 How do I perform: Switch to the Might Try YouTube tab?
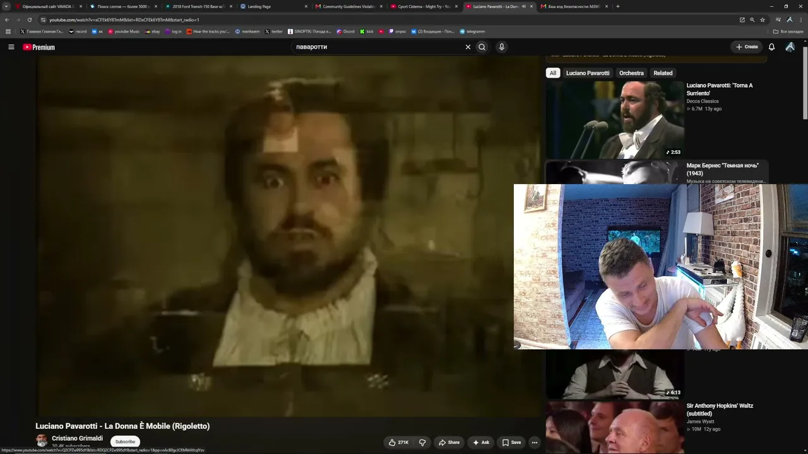[423, 6]
